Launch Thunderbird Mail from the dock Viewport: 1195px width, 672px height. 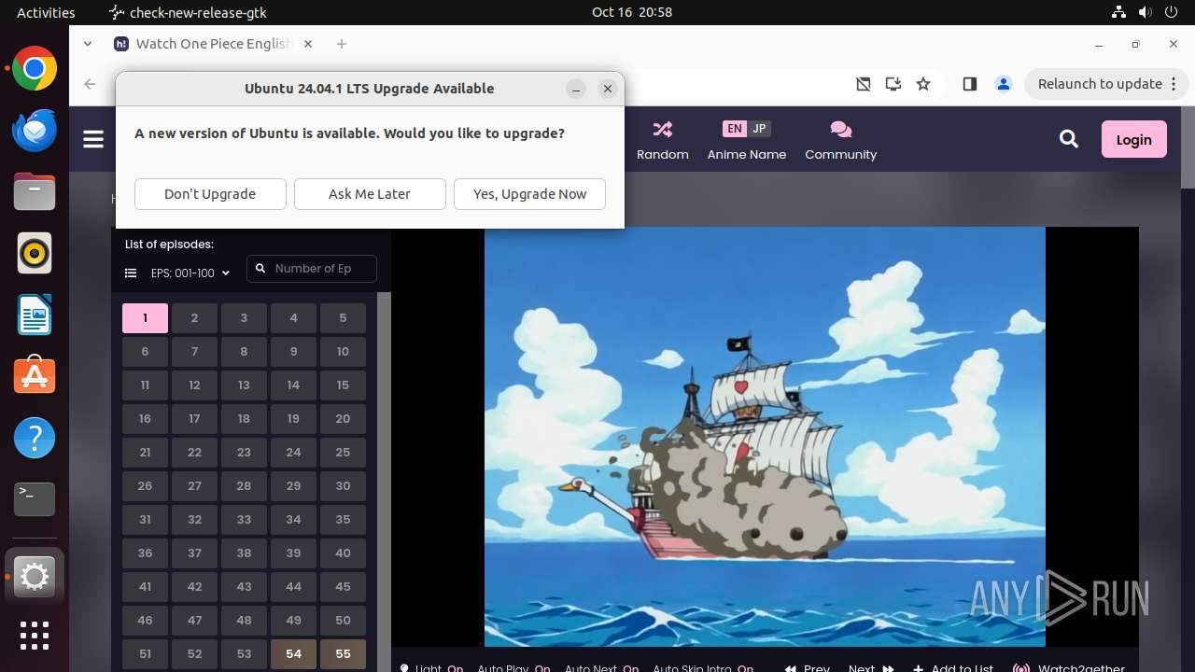[35, 130]
